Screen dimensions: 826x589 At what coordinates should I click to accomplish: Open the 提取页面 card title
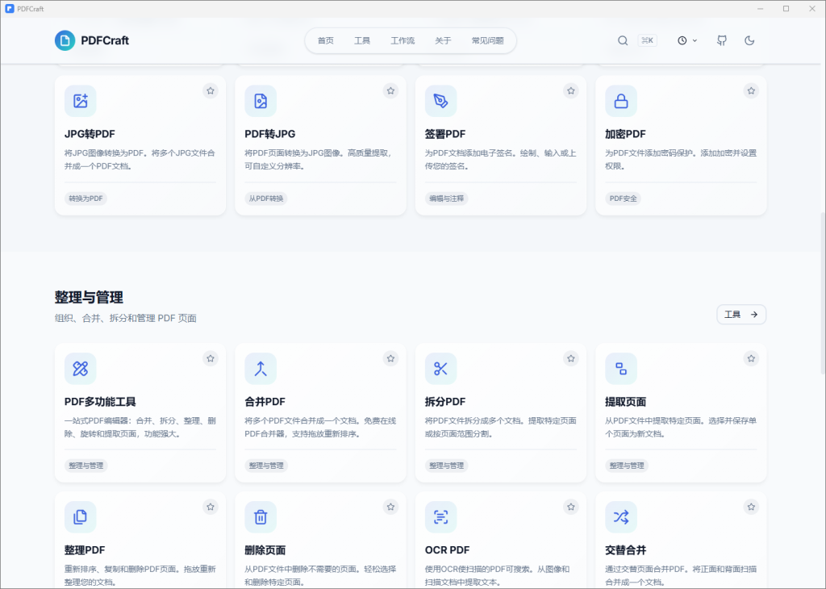pyautogui.click(x=625, y=402)
